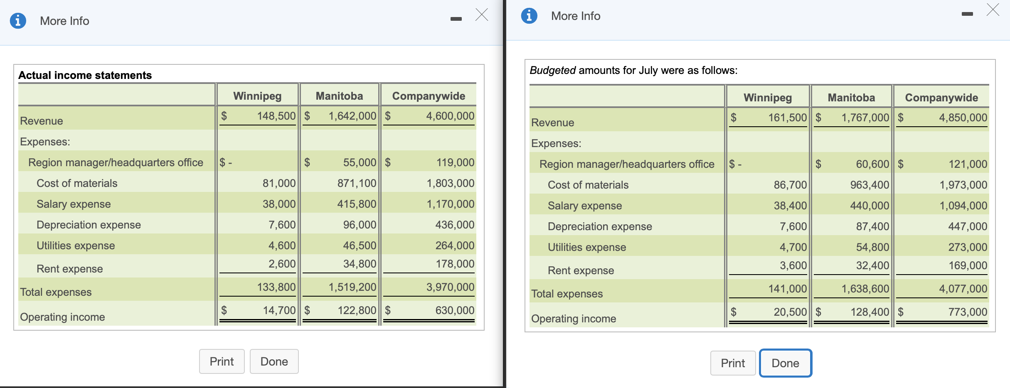
Task: Close the Actual income statements dialog
Action: click(x=482, y=15)
